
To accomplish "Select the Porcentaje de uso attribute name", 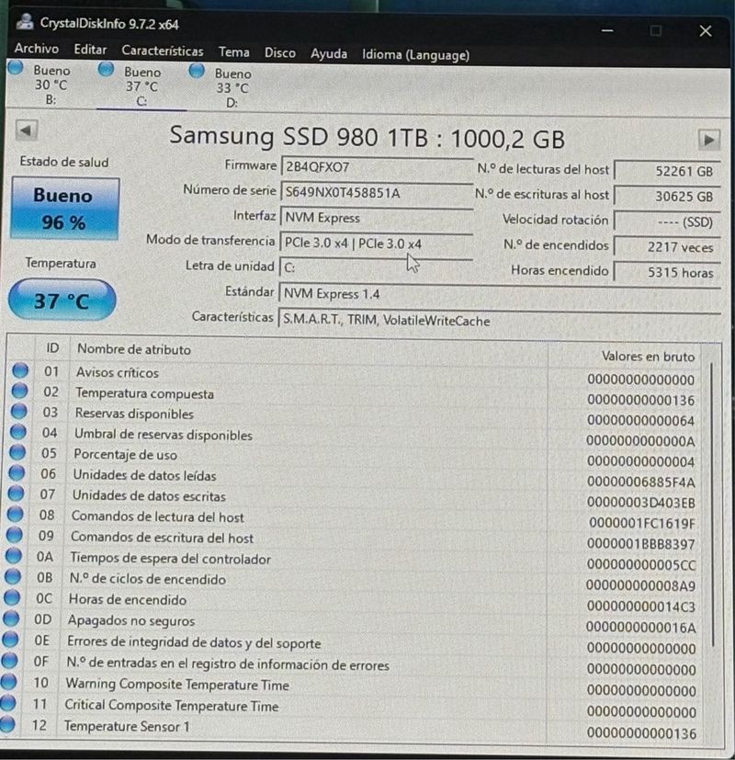I will click(126, 455).
